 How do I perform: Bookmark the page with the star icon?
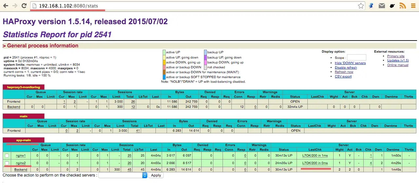pyautogui.click(x=361, y=6)
